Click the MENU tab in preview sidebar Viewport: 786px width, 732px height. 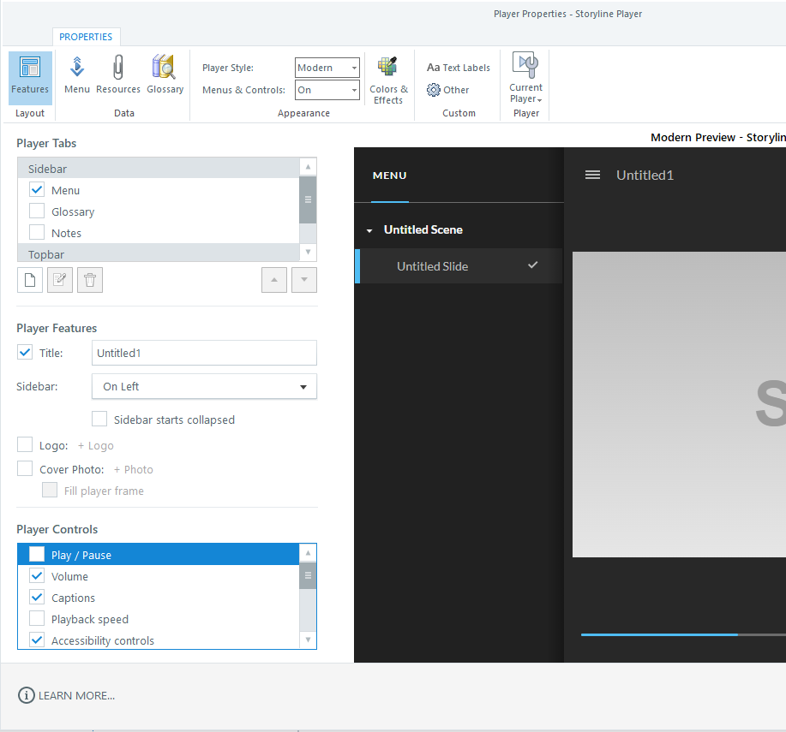[390, 176]
